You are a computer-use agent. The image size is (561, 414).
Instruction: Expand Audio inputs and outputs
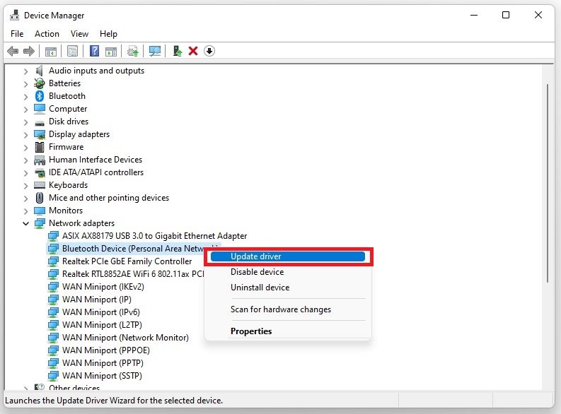pos(26,71)
